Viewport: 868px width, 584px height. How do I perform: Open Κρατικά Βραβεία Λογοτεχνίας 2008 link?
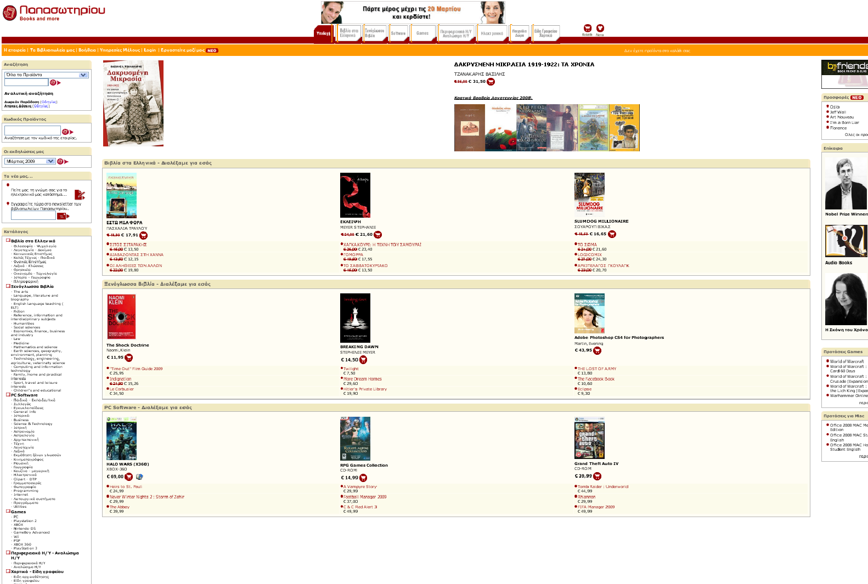click(x=493, y=98)
